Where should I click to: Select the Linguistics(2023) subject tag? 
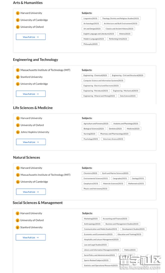(x=90, y=18)
